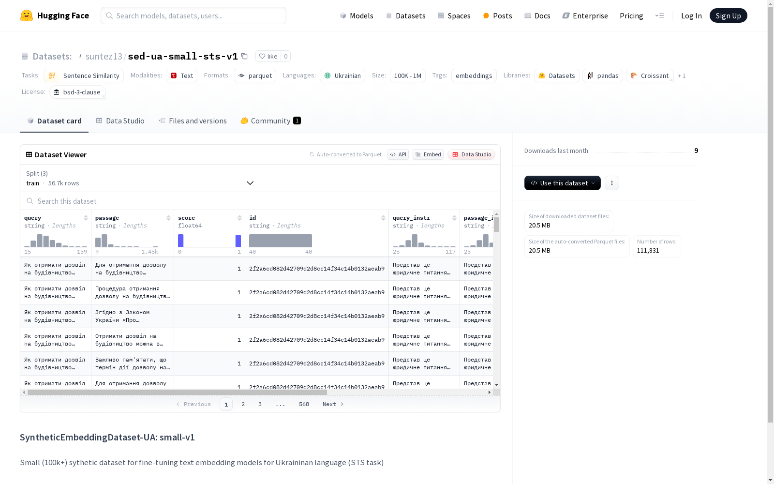
Task: Jump to page 568
Action: tap(304, 404)
